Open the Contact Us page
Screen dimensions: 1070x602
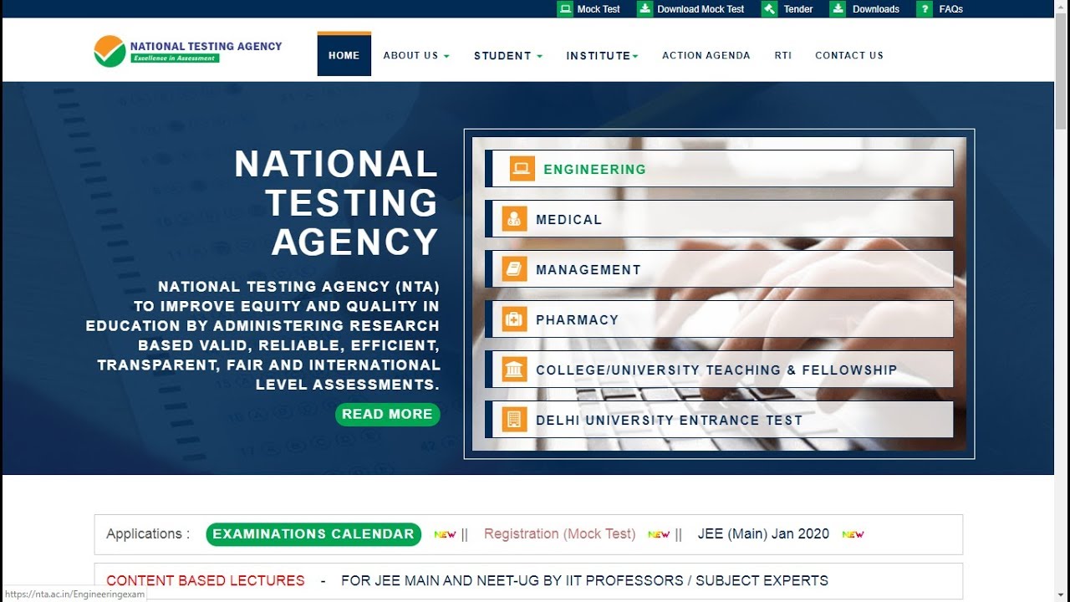[849, 55]
